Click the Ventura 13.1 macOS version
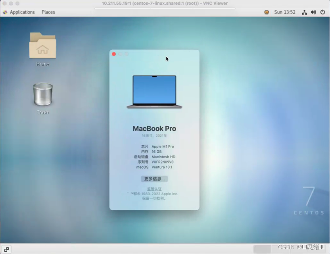Image resolution: width=330 pixels, height=254 pixels. tap(162, 167)
